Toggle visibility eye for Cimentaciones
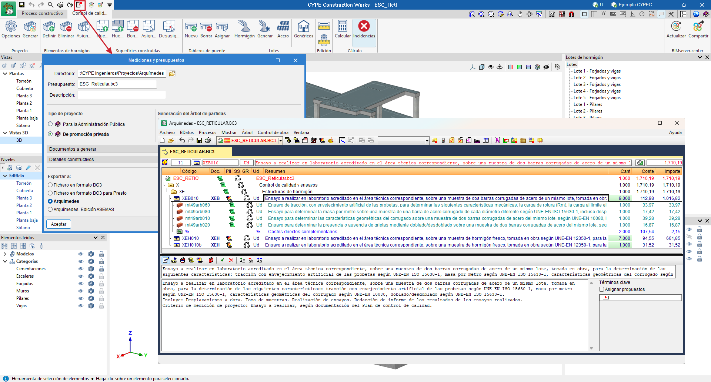The width and height of the screenshot is (711, 382). [x=80, y=269]
